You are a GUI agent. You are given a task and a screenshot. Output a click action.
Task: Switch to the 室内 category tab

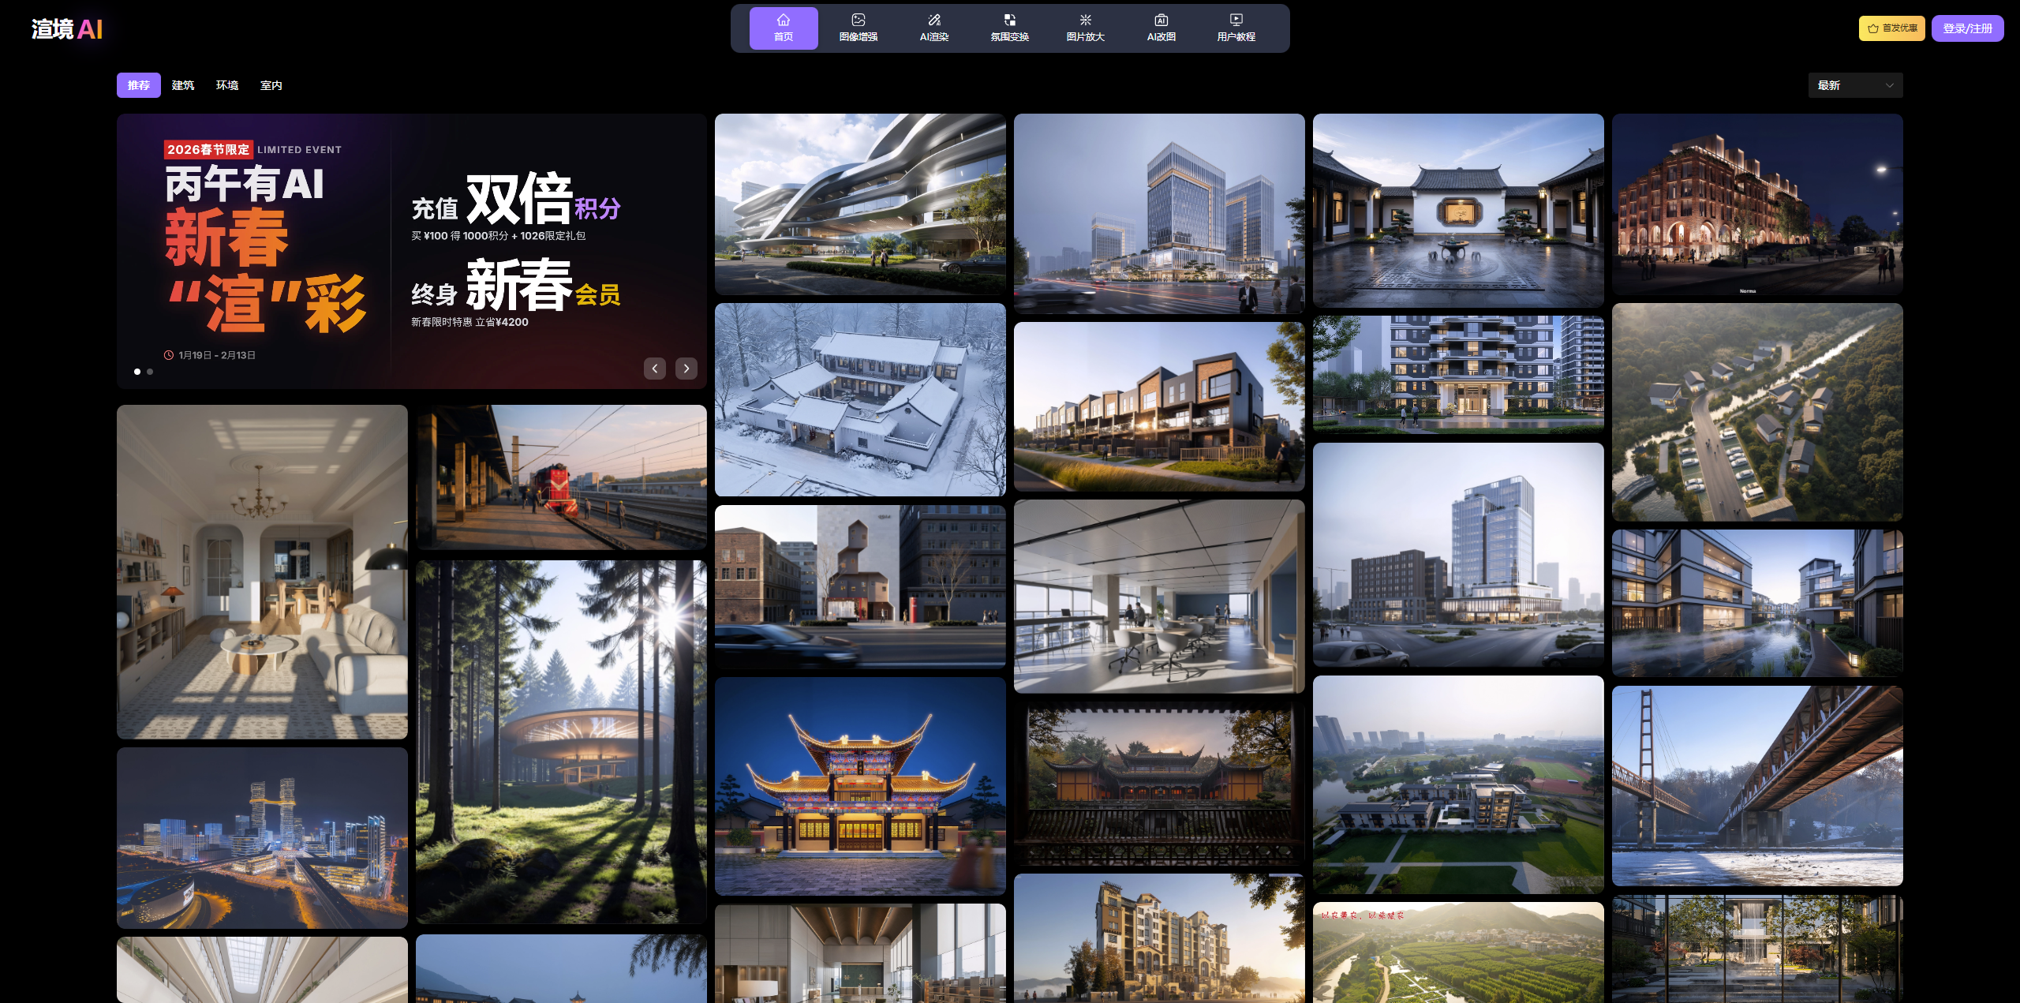(x=271, y=85)
